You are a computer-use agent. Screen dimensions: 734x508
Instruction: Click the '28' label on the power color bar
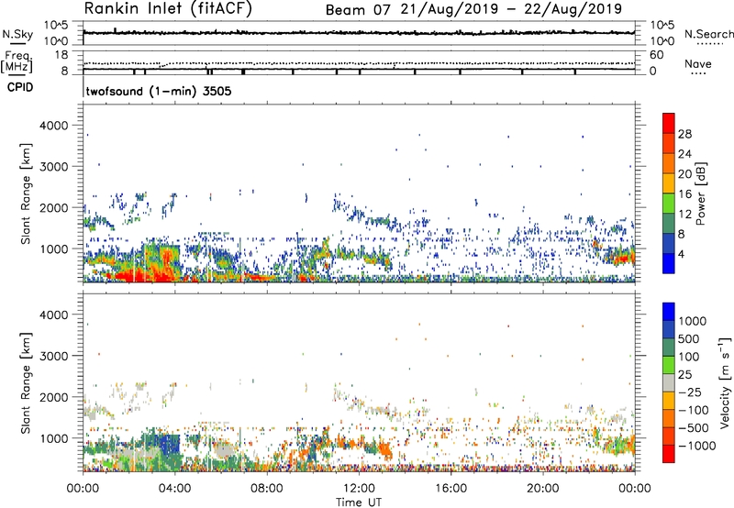tap(684, 134)
